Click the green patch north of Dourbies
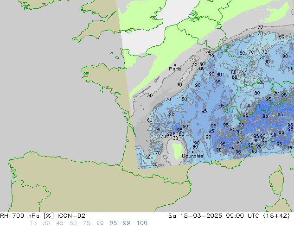 point(177,151)
